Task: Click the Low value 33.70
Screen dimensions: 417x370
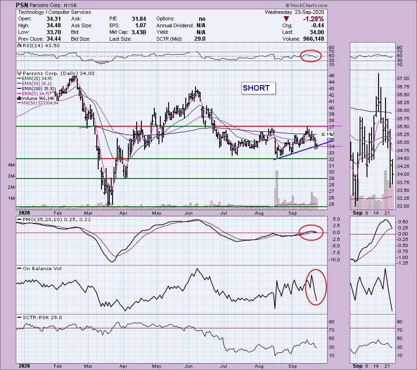Action: click(54, 32)
